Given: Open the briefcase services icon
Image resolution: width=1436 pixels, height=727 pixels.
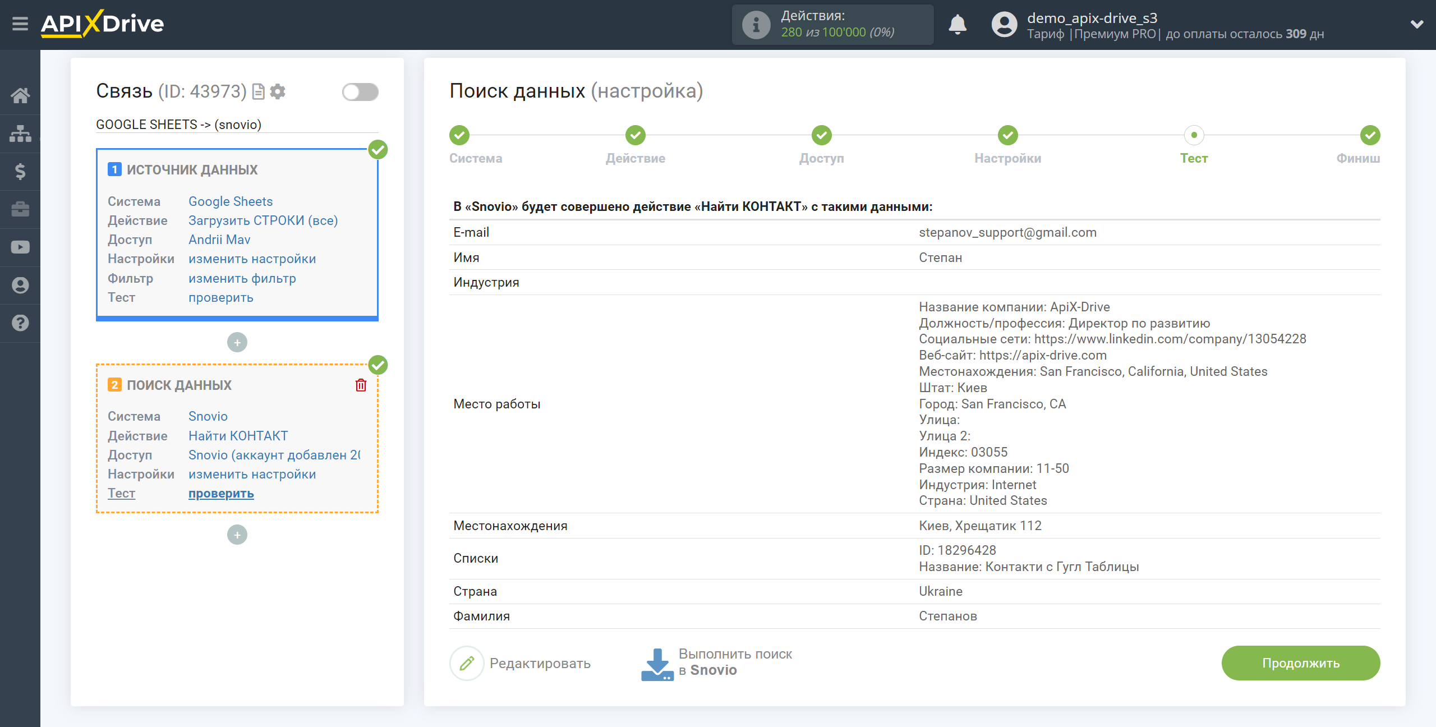Looking at the screenshot, I should tap(20, 209).
